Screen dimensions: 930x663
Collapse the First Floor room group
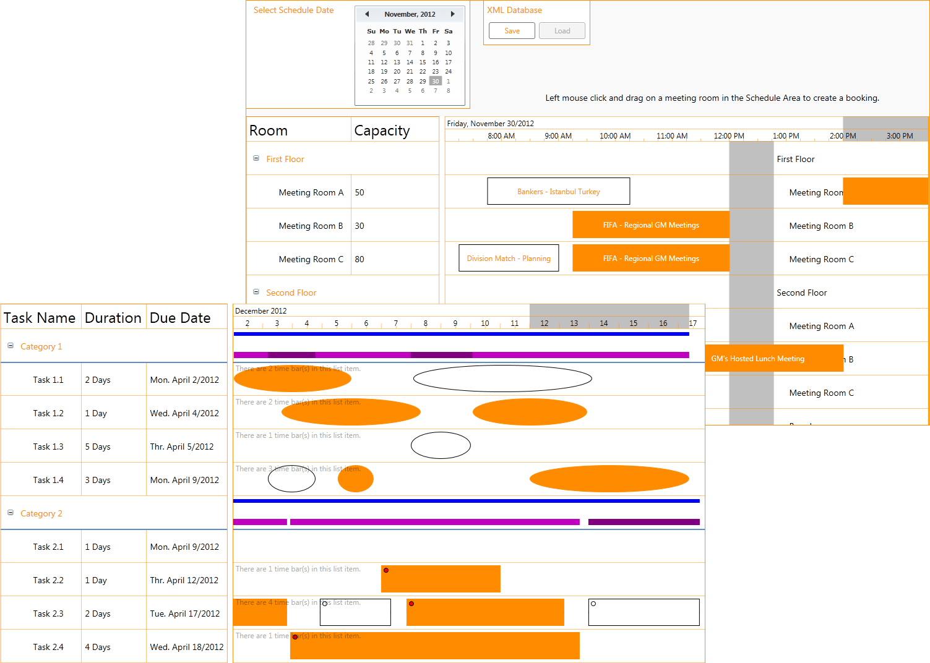pyautogui.click(x=256, y=158)
